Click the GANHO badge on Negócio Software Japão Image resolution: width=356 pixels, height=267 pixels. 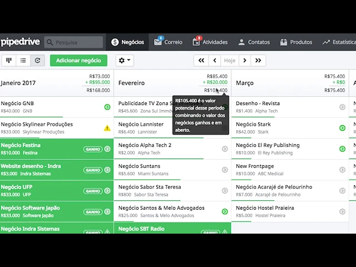point(93,212)
